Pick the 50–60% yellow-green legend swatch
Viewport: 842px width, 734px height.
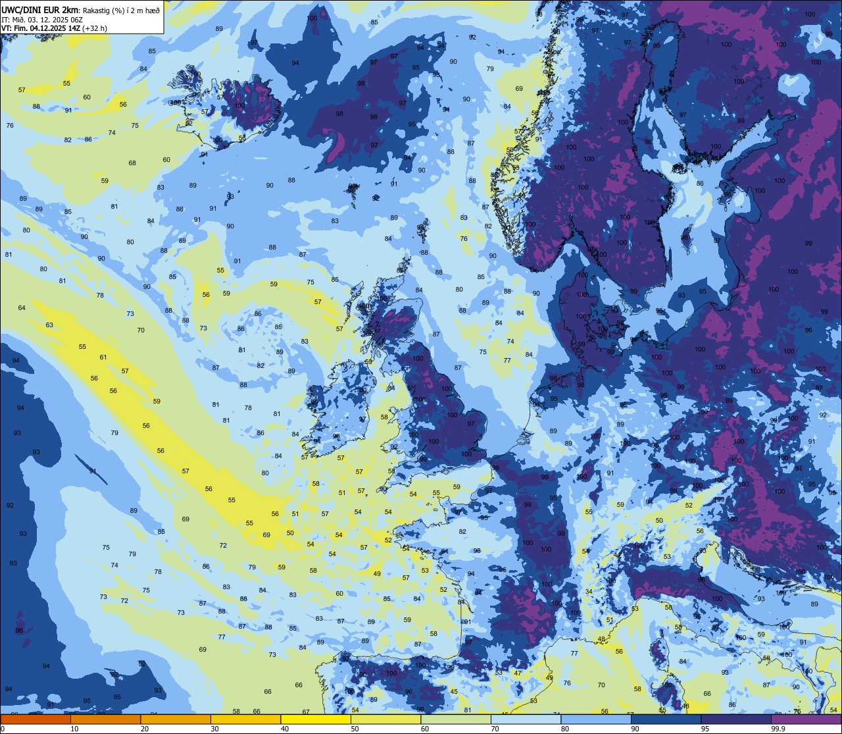(385, 719)
